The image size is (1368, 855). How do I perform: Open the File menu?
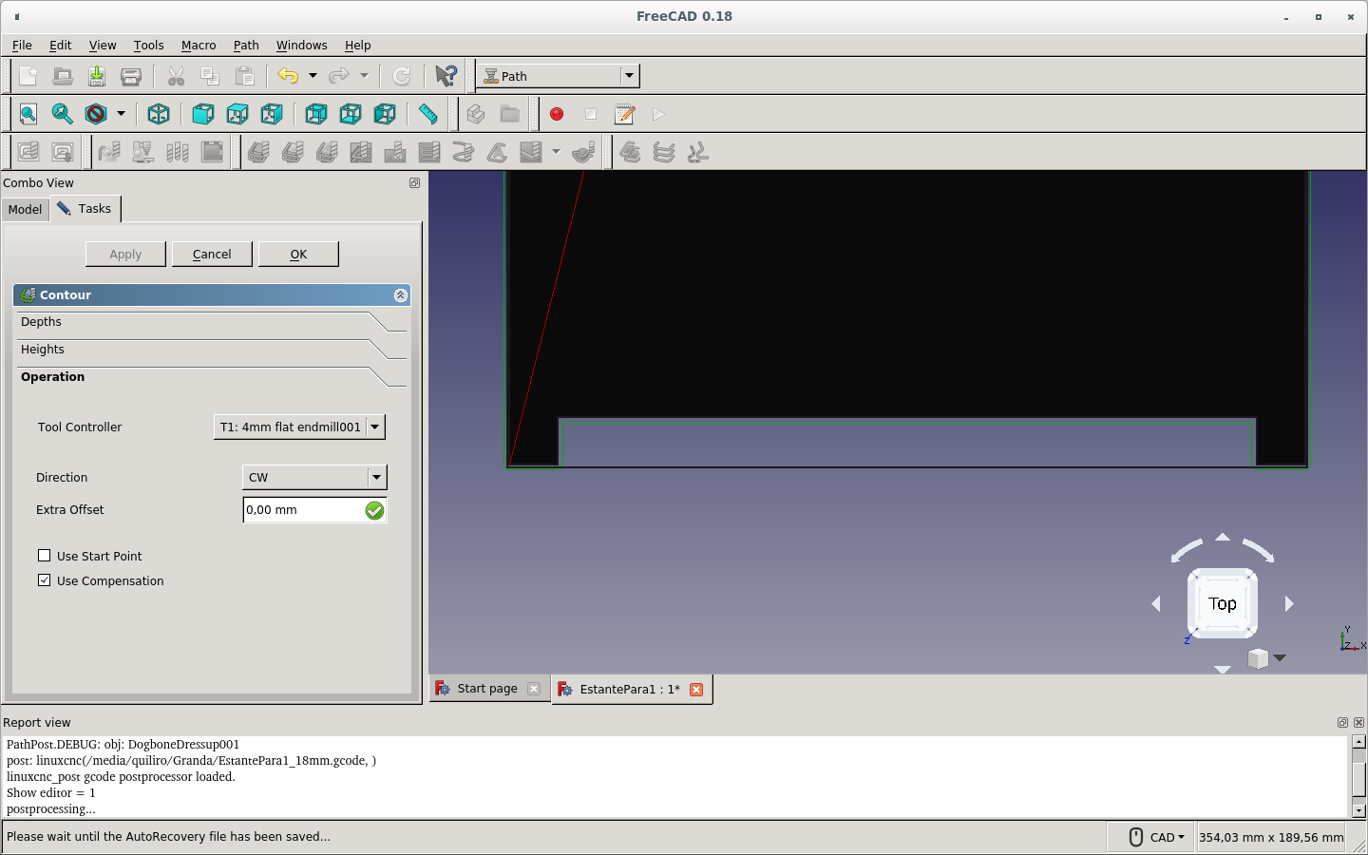[x=22, y=46]
